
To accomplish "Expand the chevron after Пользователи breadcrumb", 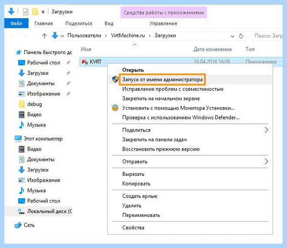I will (106, 36).
